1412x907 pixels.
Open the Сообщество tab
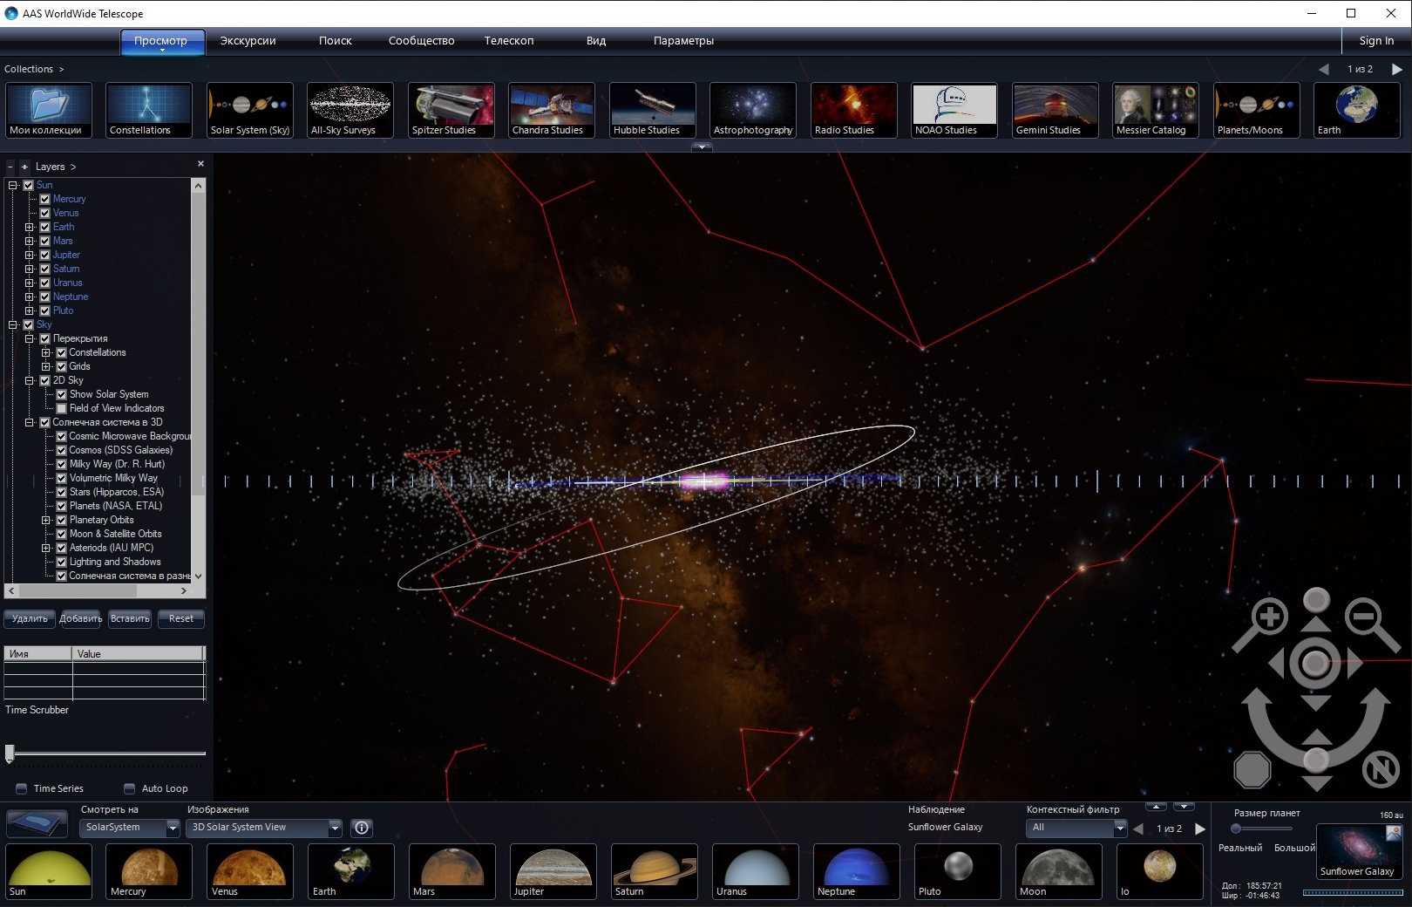pos(421,41)
